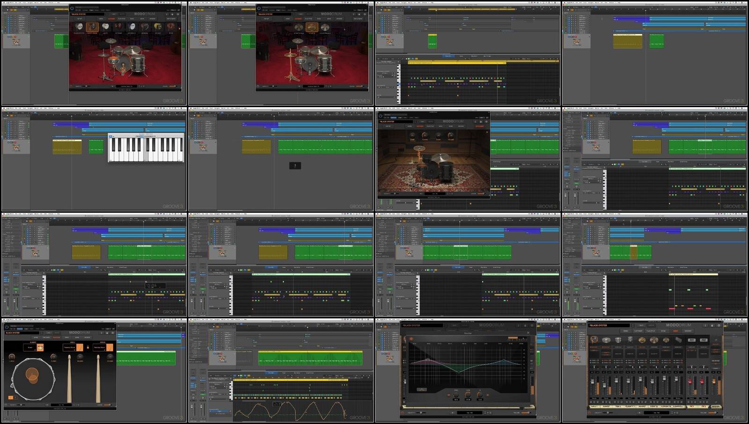The height and width of the screenshot is (424, 749).
Task: Toggle the orange Equalizer power button
Action: [411, 338]
